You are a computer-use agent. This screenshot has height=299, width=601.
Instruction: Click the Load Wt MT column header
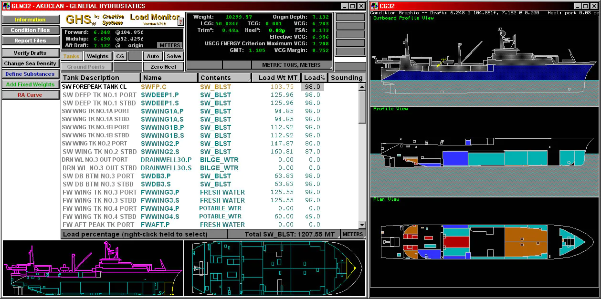coord(276,78)
